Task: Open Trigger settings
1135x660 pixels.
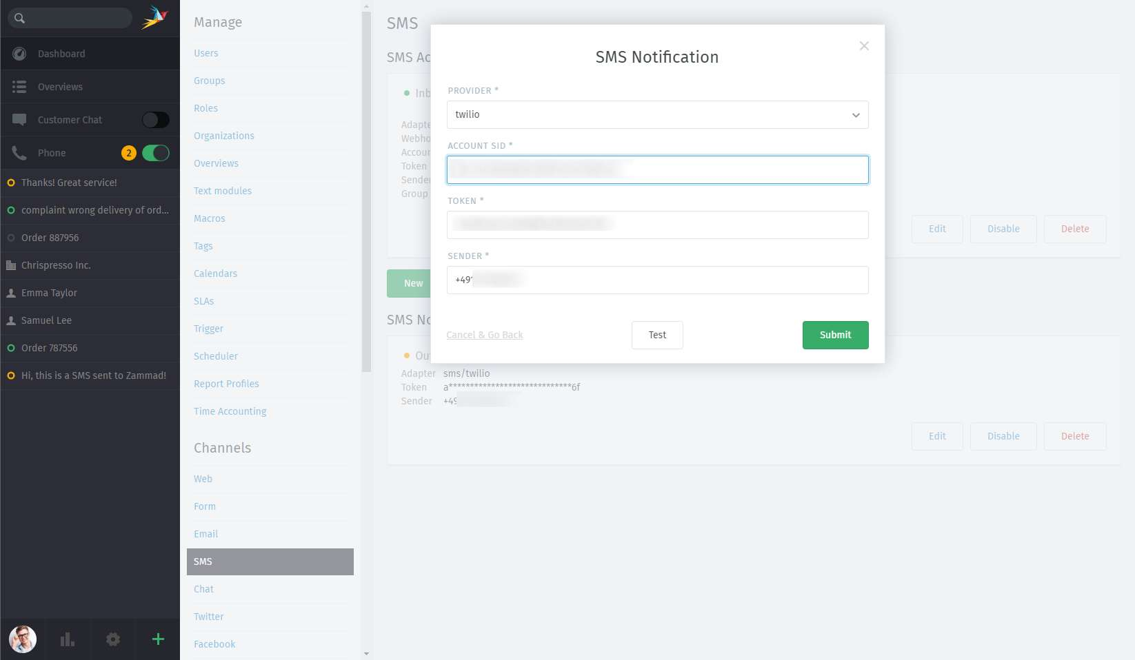Action: tap(209, 329)
